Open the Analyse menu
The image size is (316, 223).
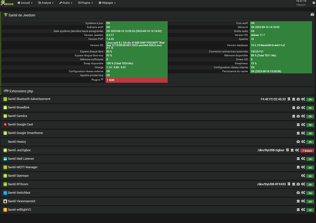46,3
